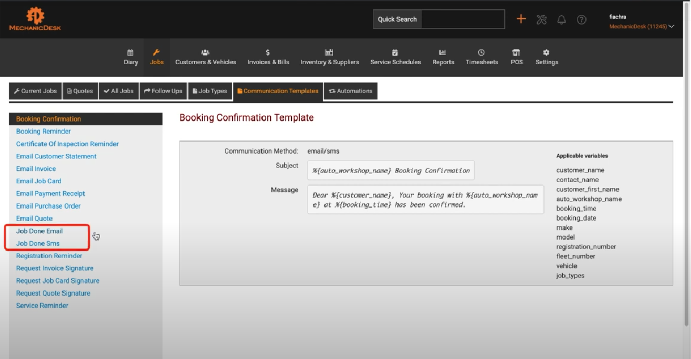Viewport: 691px width, 359px height.
Task: Click the make variable
Action: [564, 227]
